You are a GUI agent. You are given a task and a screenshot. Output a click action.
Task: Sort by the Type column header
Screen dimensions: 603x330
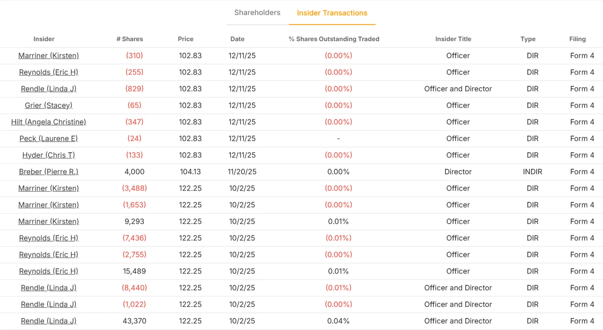(x=528, y=39)
